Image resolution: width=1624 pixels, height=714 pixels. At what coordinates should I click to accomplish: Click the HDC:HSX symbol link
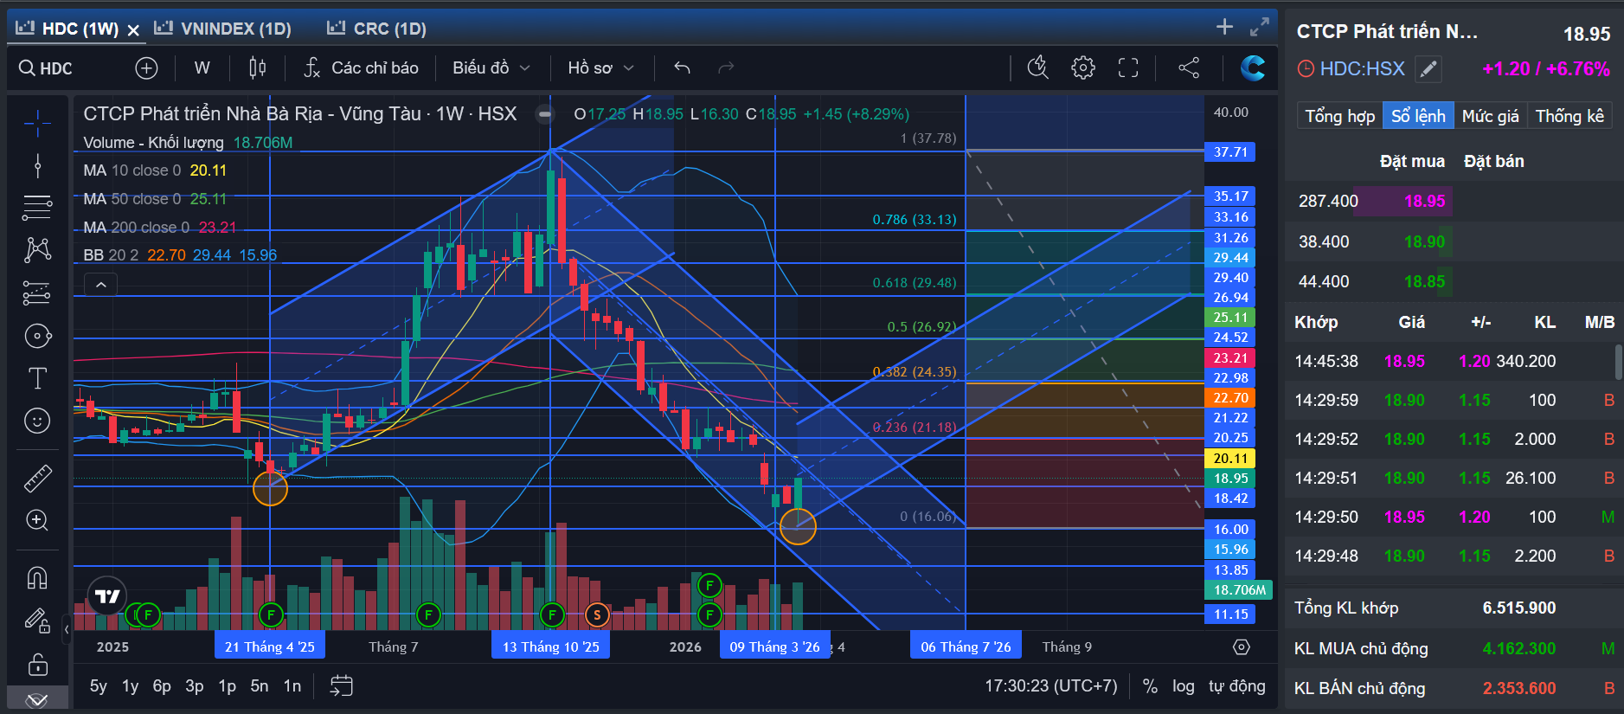pos(1362,68)
